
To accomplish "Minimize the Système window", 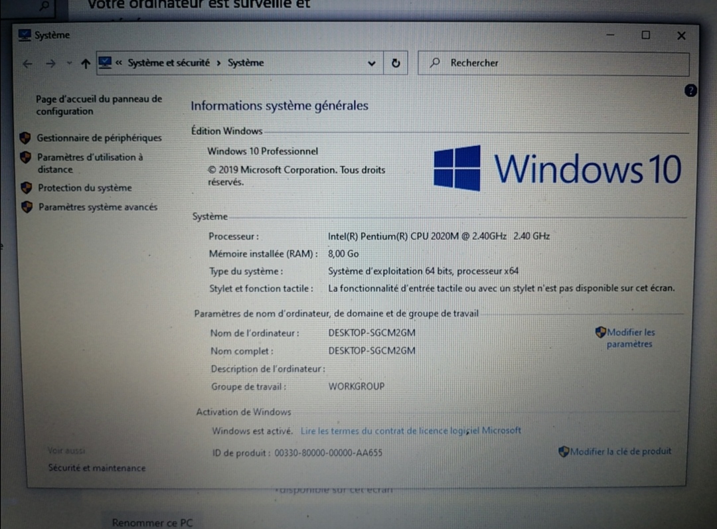I will point(610,35).
